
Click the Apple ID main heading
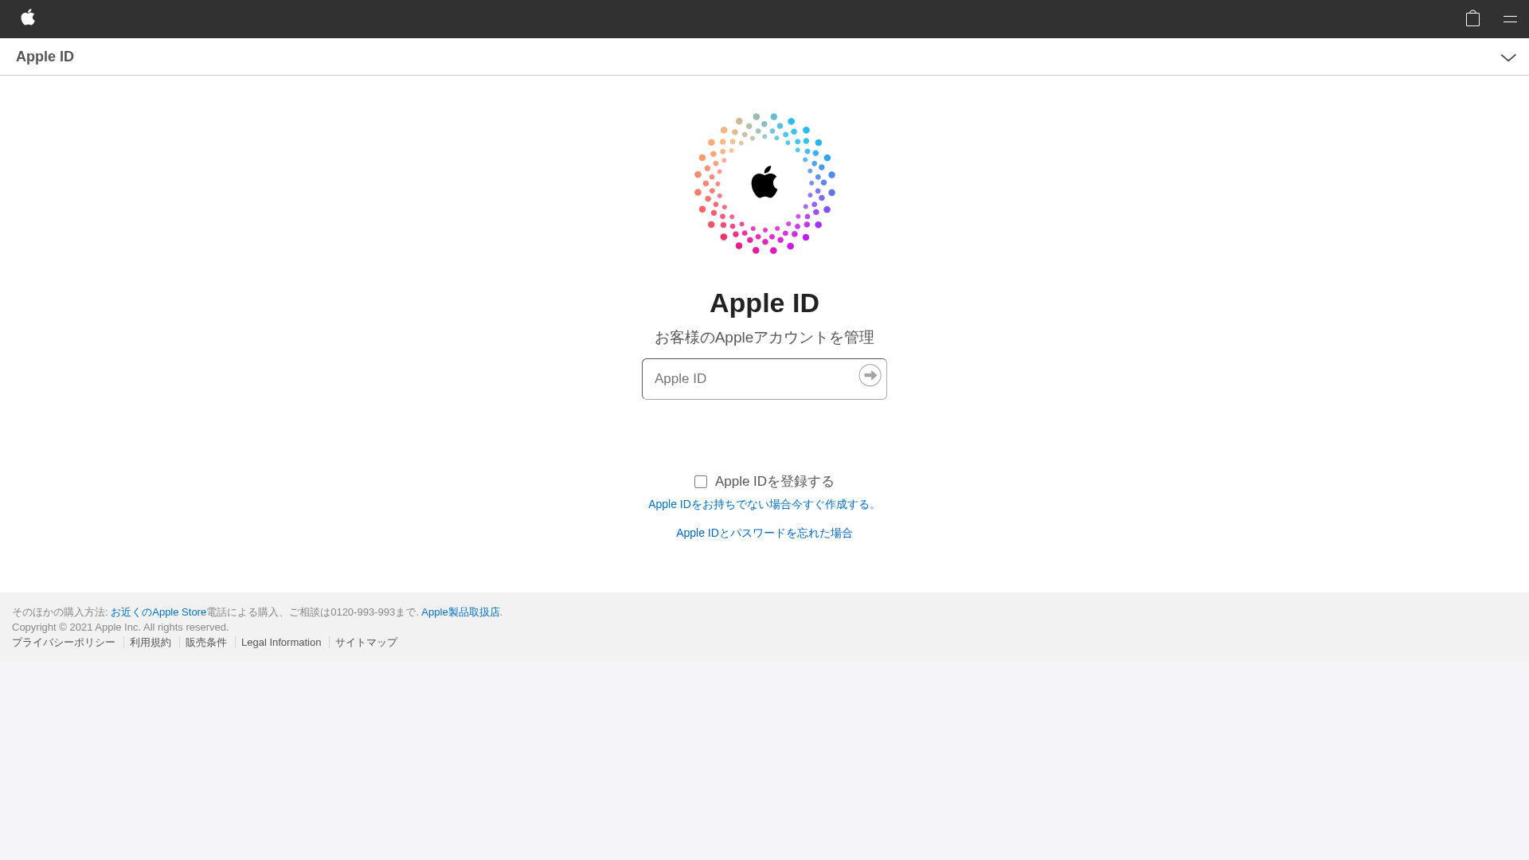point(764,303)
